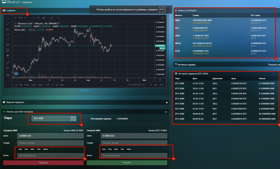
Task: Set chart interval to 30М
Action: [20, 18]
